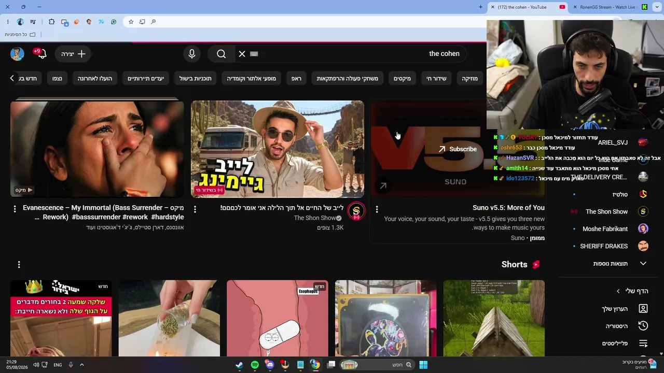Expand the הדף שלי section chevron

[x=618, y=291]
